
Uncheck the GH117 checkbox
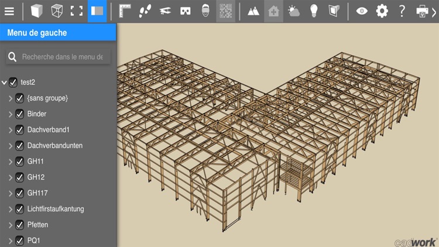tap(19, 193)
